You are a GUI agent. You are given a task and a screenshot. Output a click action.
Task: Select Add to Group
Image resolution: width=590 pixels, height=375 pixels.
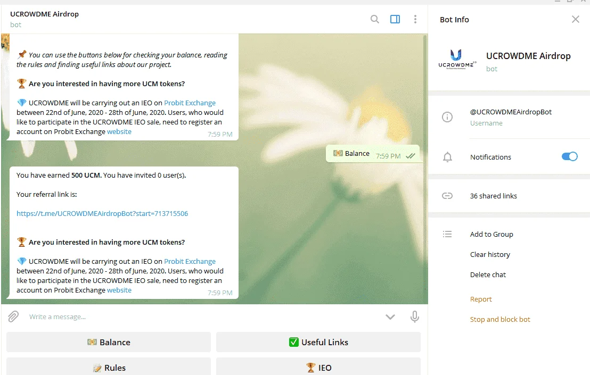(491, 234)
